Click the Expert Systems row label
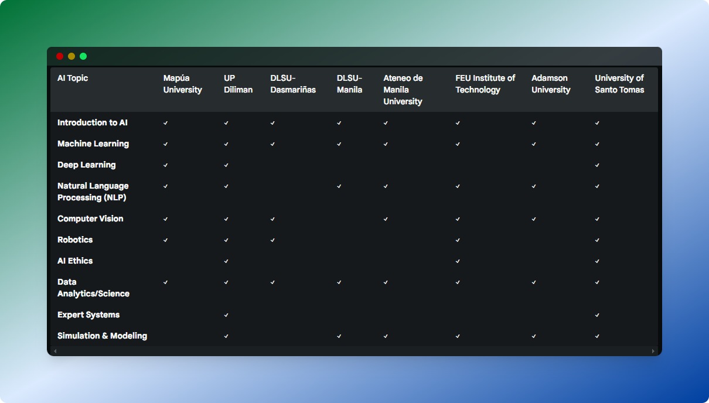Screen dimensions: 709x403 point(88,315)
